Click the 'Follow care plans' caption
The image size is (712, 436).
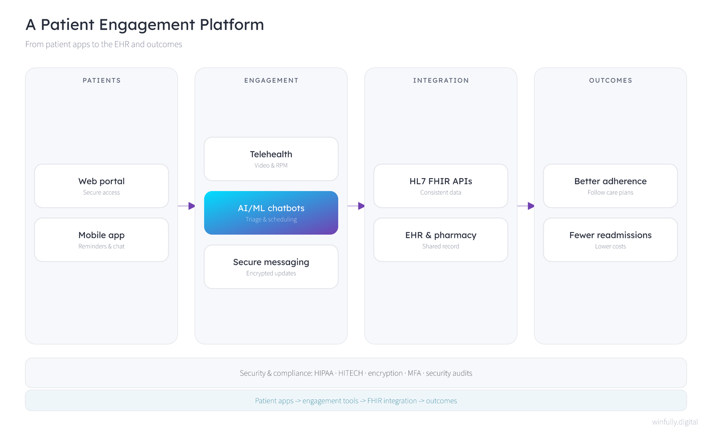(x=611, y=192)
